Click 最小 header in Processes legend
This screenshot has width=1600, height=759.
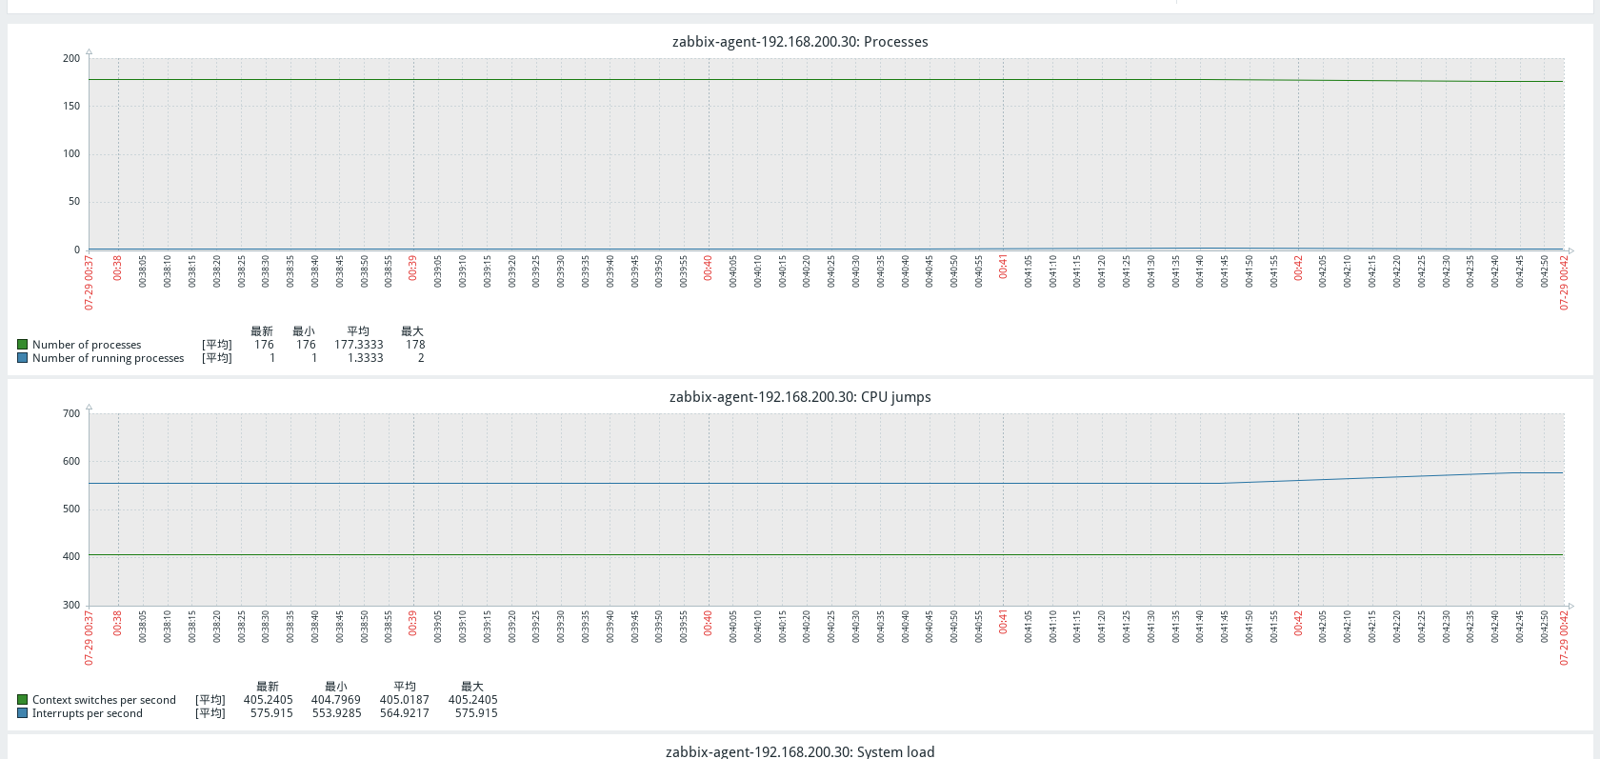tap(304, 331)
